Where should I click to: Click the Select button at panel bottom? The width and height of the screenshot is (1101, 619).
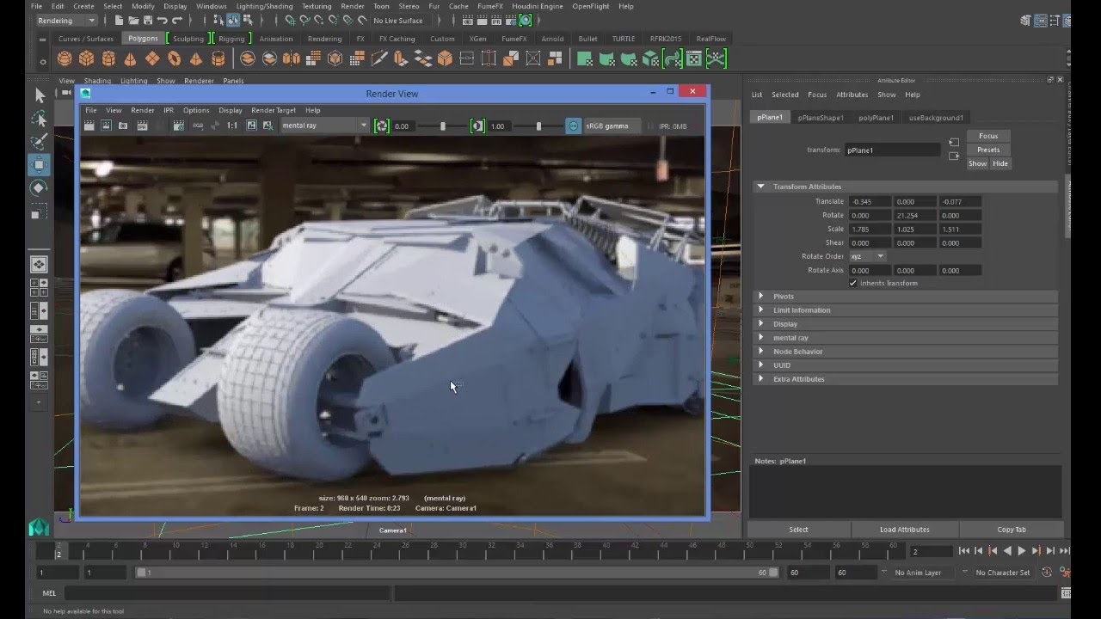[x=799, y=530]
